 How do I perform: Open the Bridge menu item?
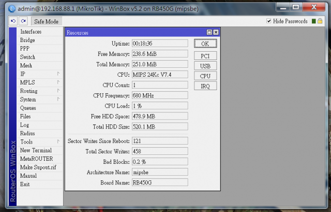pyautogui.click(x=40, y=40)
